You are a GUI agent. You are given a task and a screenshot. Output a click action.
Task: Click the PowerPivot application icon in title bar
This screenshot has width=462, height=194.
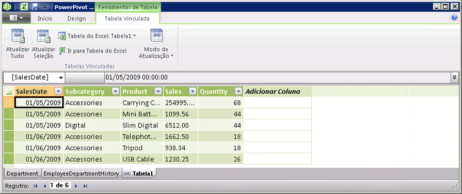(x=7, y=7)
